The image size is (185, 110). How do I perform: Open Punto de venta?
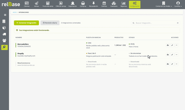[48, 4]
